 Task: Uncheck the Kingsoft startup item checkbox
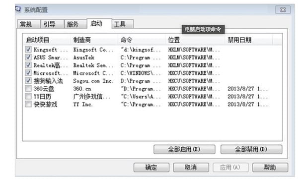28,50
